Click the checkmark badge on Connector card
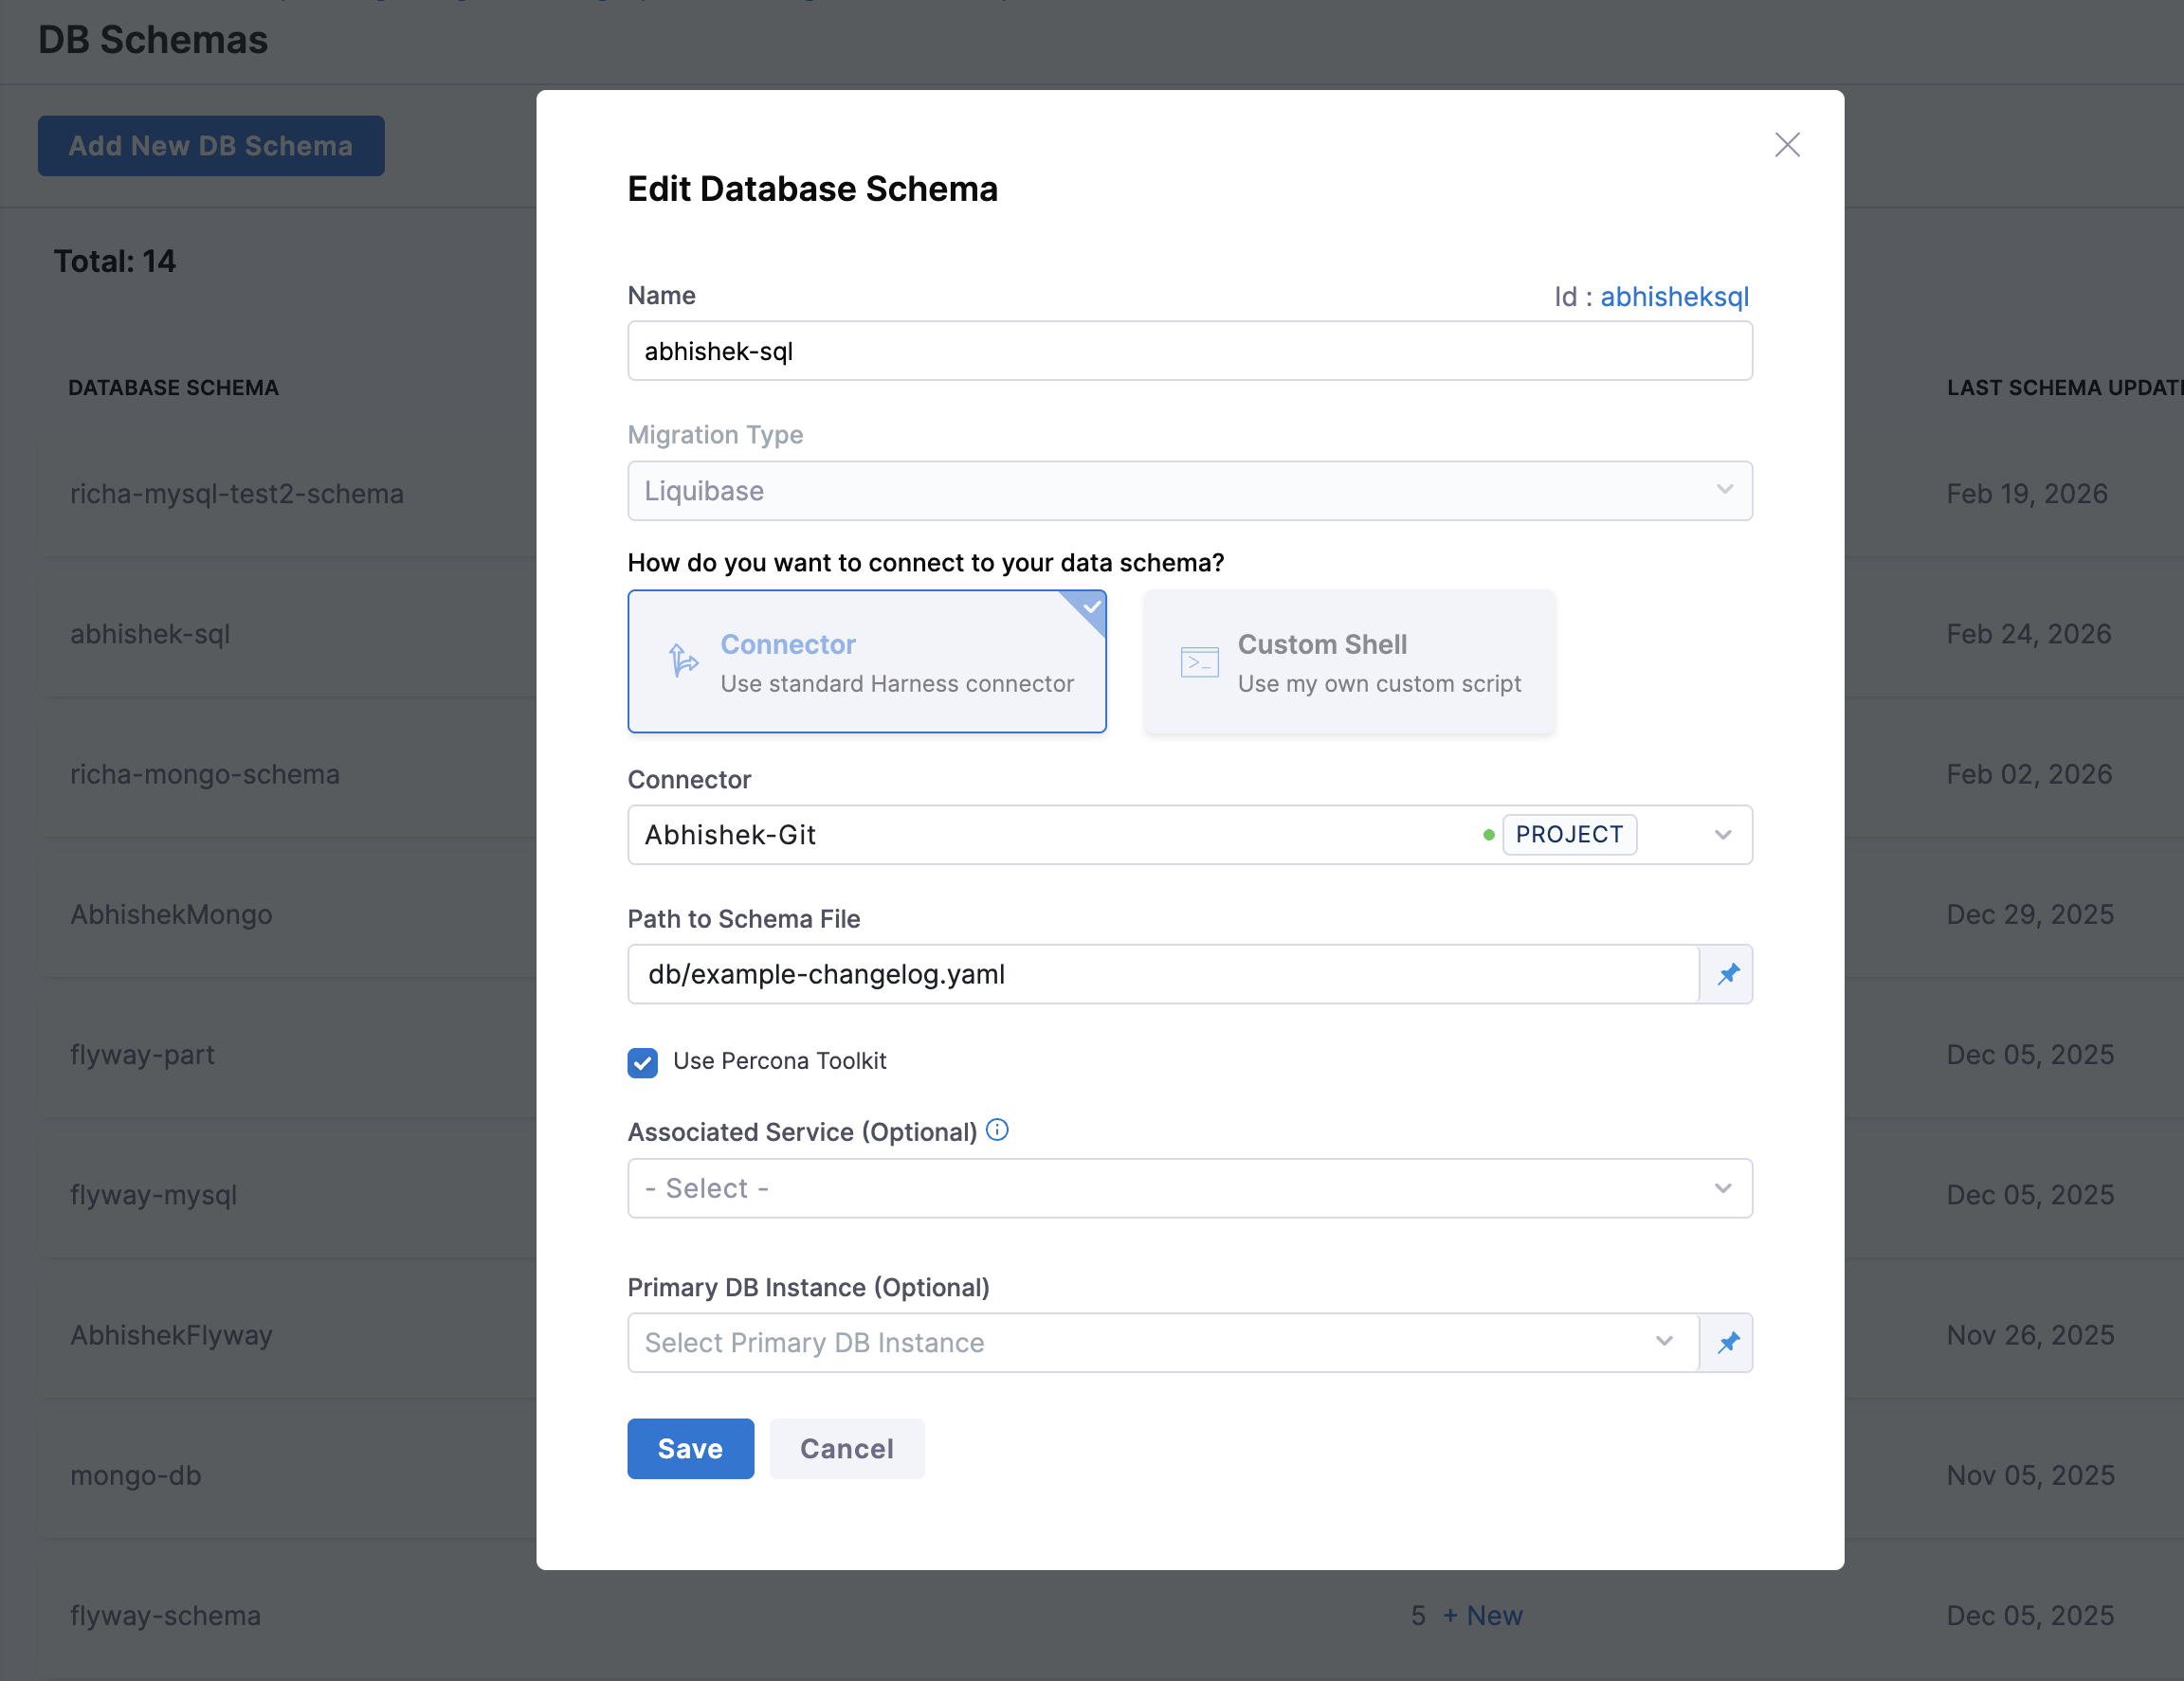Screen dimensions: 2184x1681 pos(1091,606)
